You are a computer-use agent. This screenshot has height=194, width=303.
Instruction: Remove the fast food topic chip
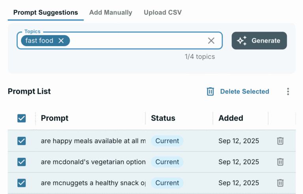61,41
